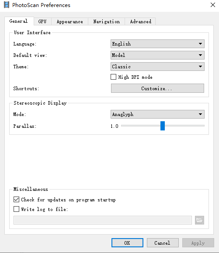Click the PhotoScan app icon in title bar
Viewport: 219px width, 253px height.
click(x=7, y=5)
